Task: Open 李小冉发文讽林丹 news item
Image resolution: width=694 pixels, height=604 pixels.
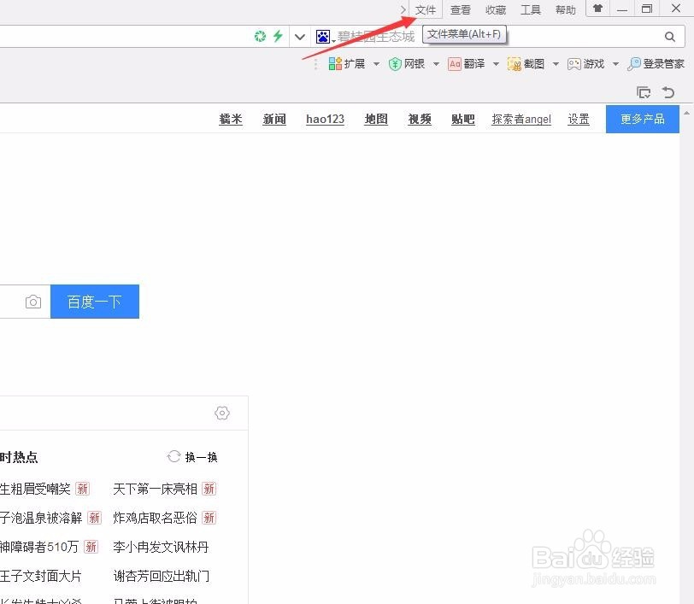Action: (161, 547)
